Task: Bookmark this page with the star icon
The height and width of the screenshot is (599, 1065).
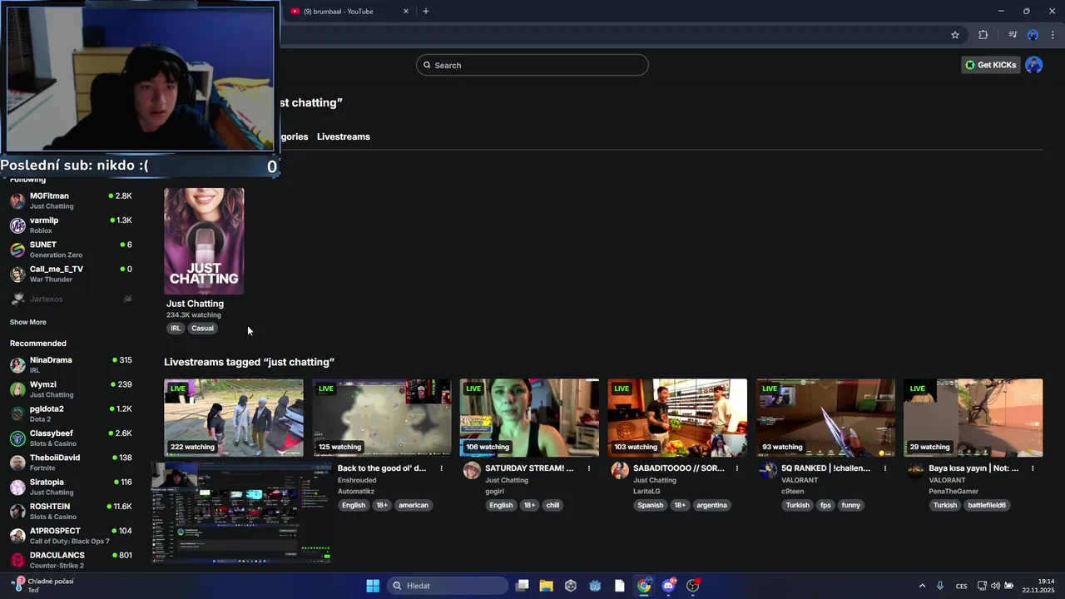Action: pos(955,35)
